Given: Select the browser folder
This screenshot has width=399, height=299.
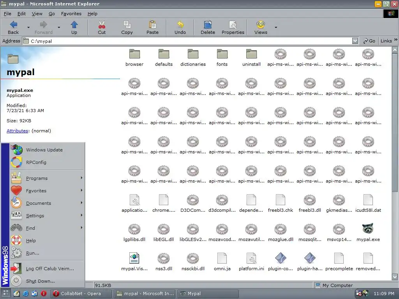Looking at the screenshot, I should coord(134,58).
